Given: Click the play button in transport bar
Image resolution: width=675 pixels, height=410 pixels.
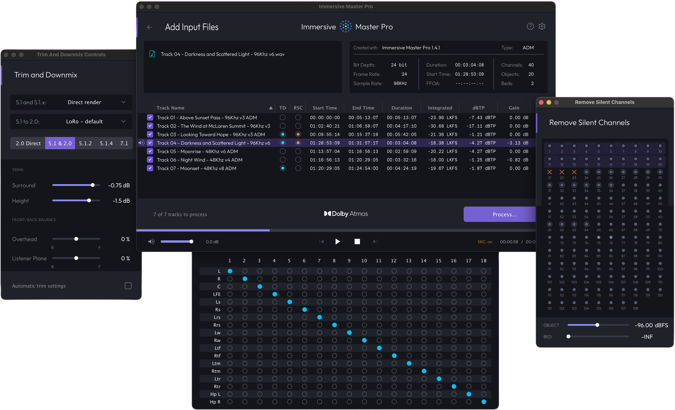Looking at the screenshot, I should tap(337, 241).
